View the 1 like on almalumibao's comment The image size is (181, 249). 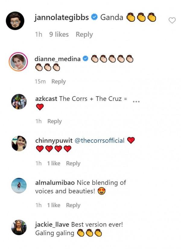coord(54,205)
